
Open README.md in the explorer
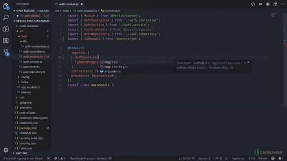(x=28, y=133)
